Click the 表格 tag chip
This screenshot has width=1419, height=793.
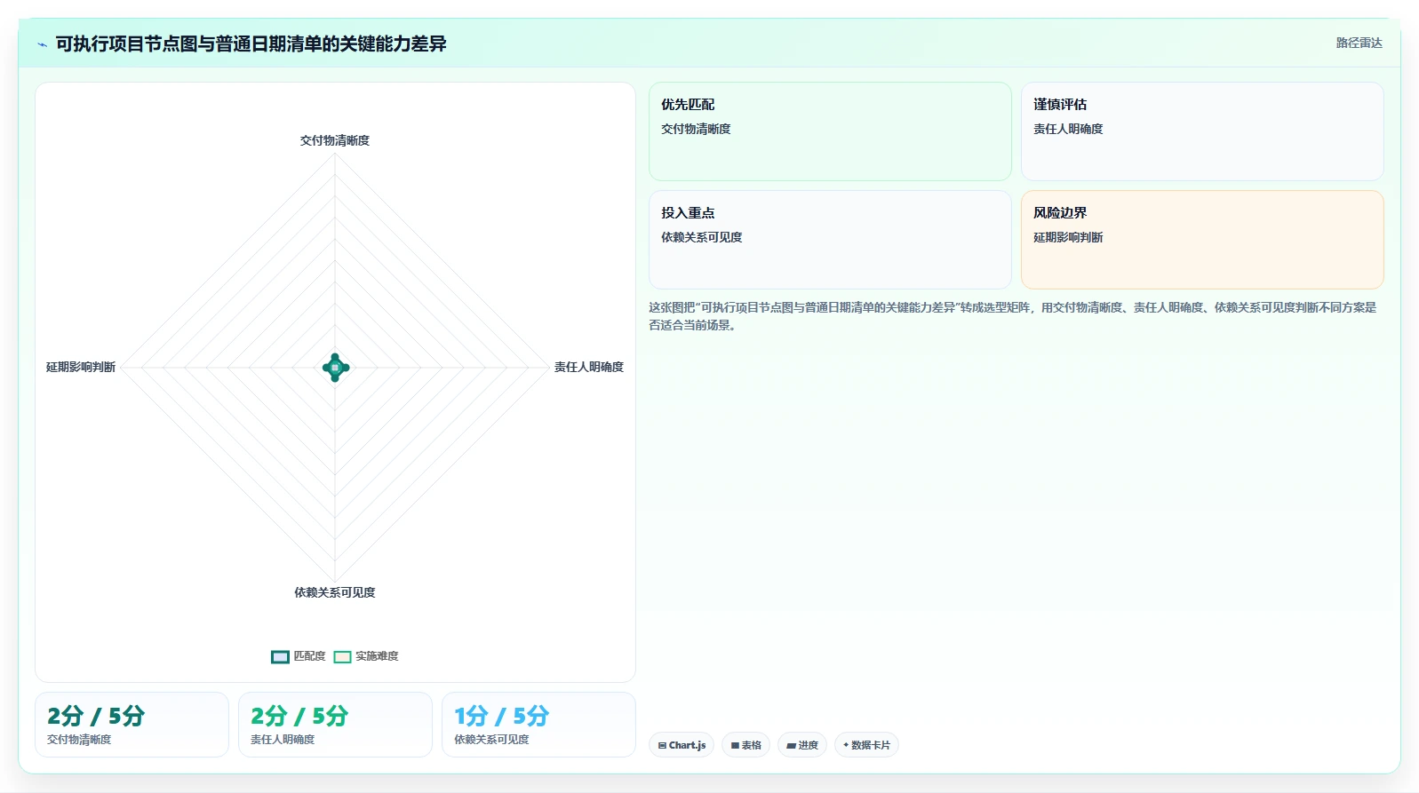click(x=746, y=745)
